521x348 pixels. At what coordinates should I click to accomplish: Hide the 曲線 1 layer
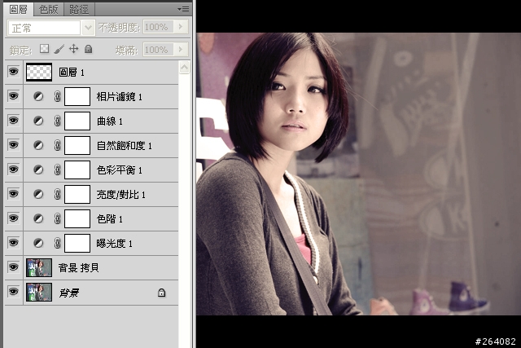[13, 121]
